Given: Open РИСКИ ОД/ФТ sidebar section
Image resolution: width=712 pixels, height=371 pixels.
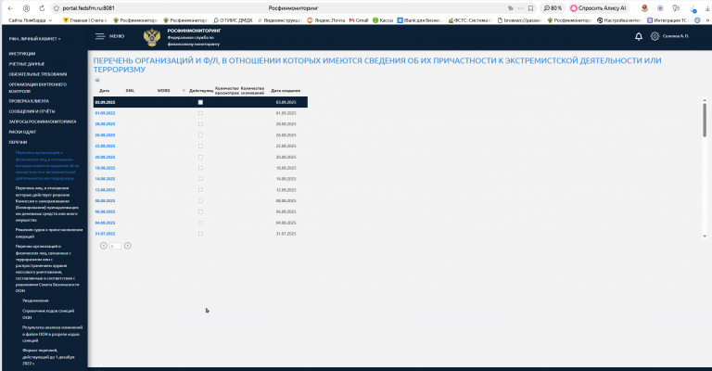Looking at the screenshot, I should point(22,132).
